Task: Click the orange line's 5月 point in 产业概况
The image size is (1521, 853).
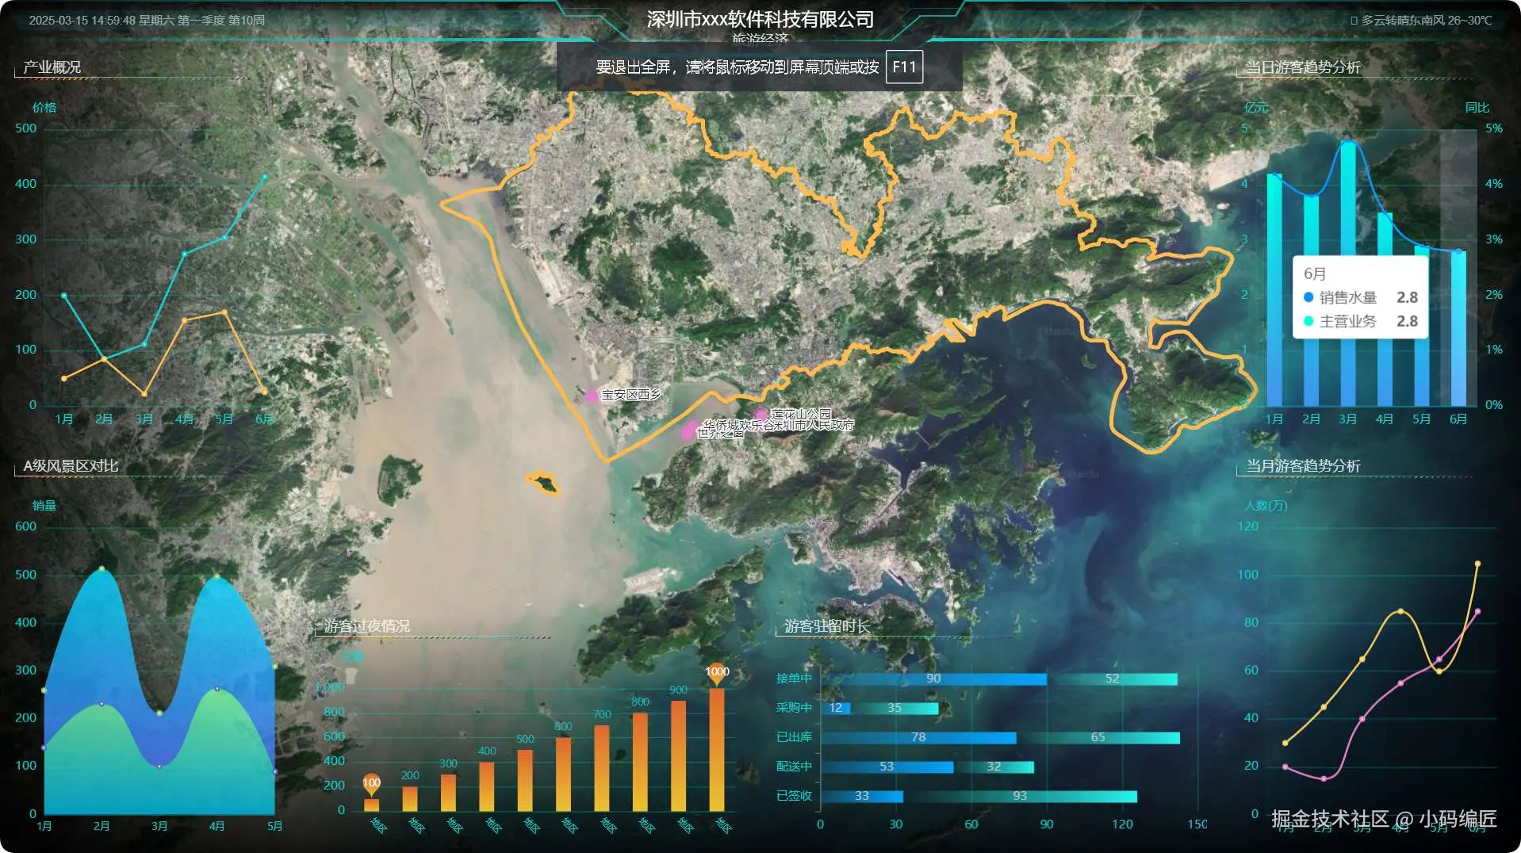Action: pos(224,312)
